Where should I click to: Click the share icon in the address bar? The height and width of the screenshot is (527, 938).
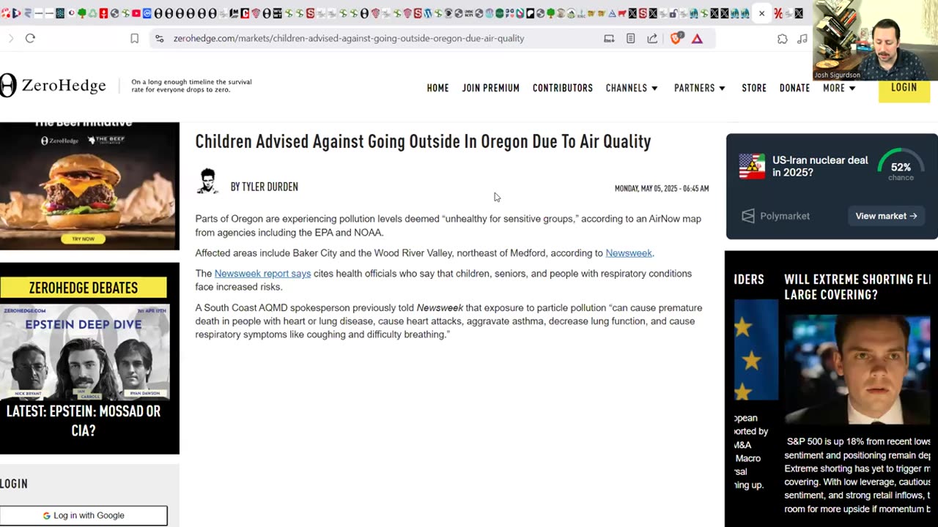click(652, 38)
